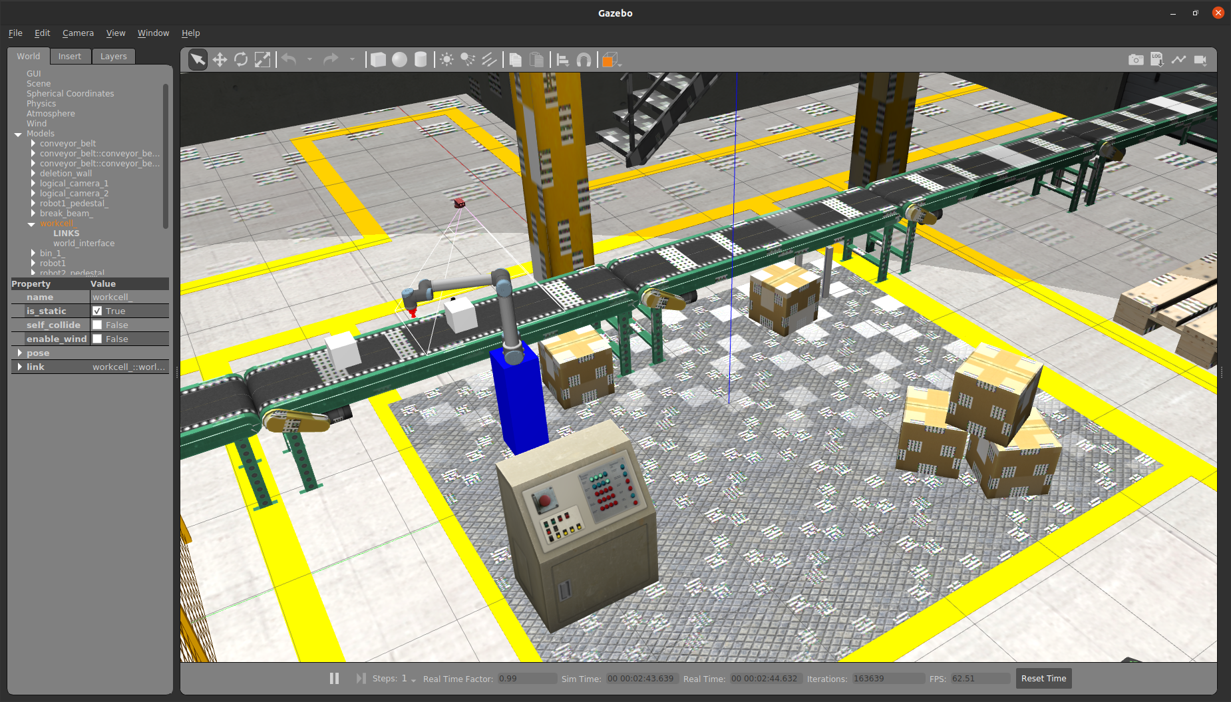This screenshot has height=702, width=1231.
Task: Switch to the Layers tab
Action: click(x=113, y=57)
